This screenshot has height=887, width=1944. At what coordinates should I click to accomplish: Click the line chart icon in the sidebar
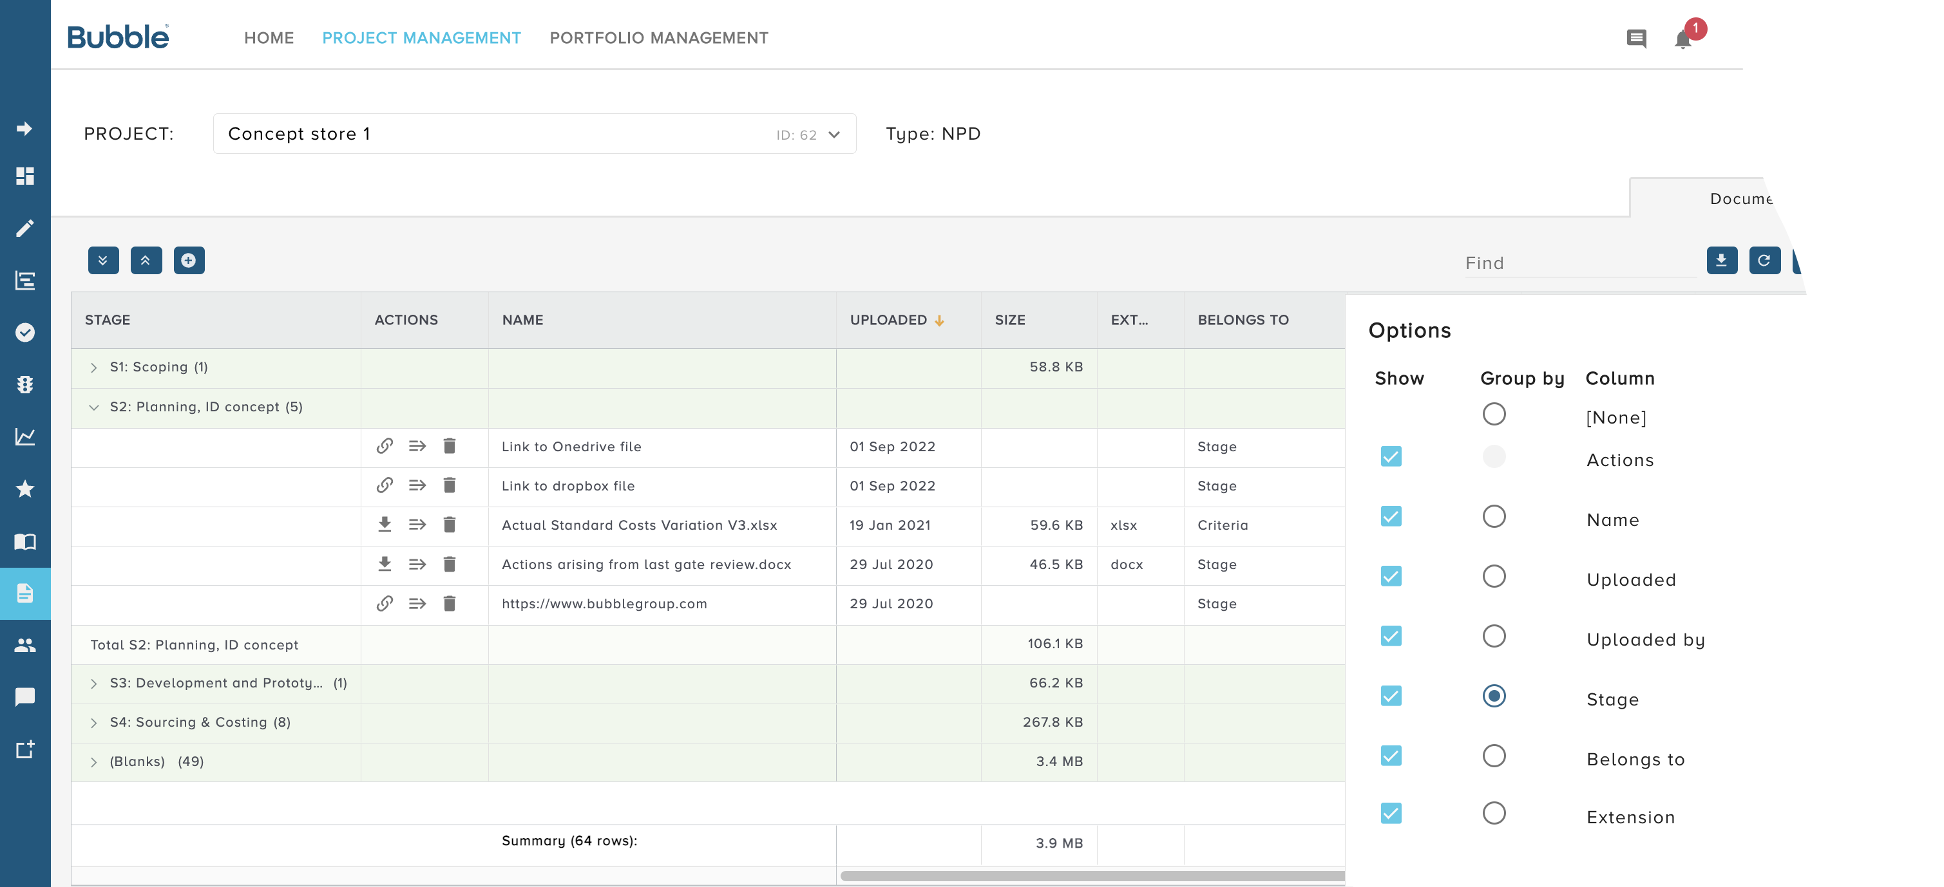26,436
